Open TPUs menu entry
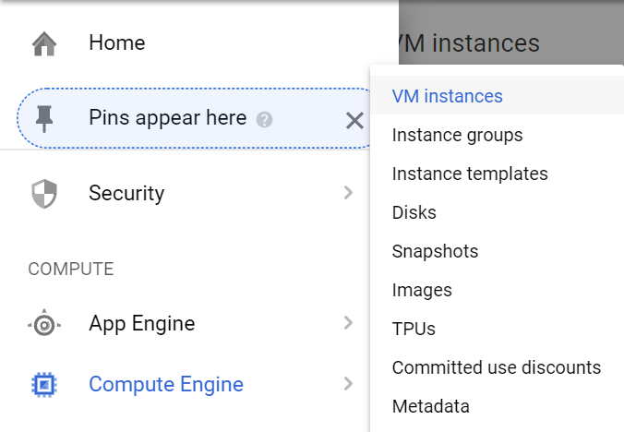Screen dimensions: 624x432 414,329
